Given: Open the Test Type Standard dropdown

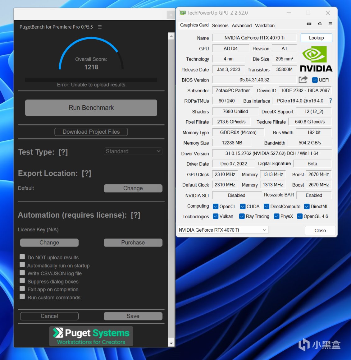Looking at the screenshot, I should (133, 151).
